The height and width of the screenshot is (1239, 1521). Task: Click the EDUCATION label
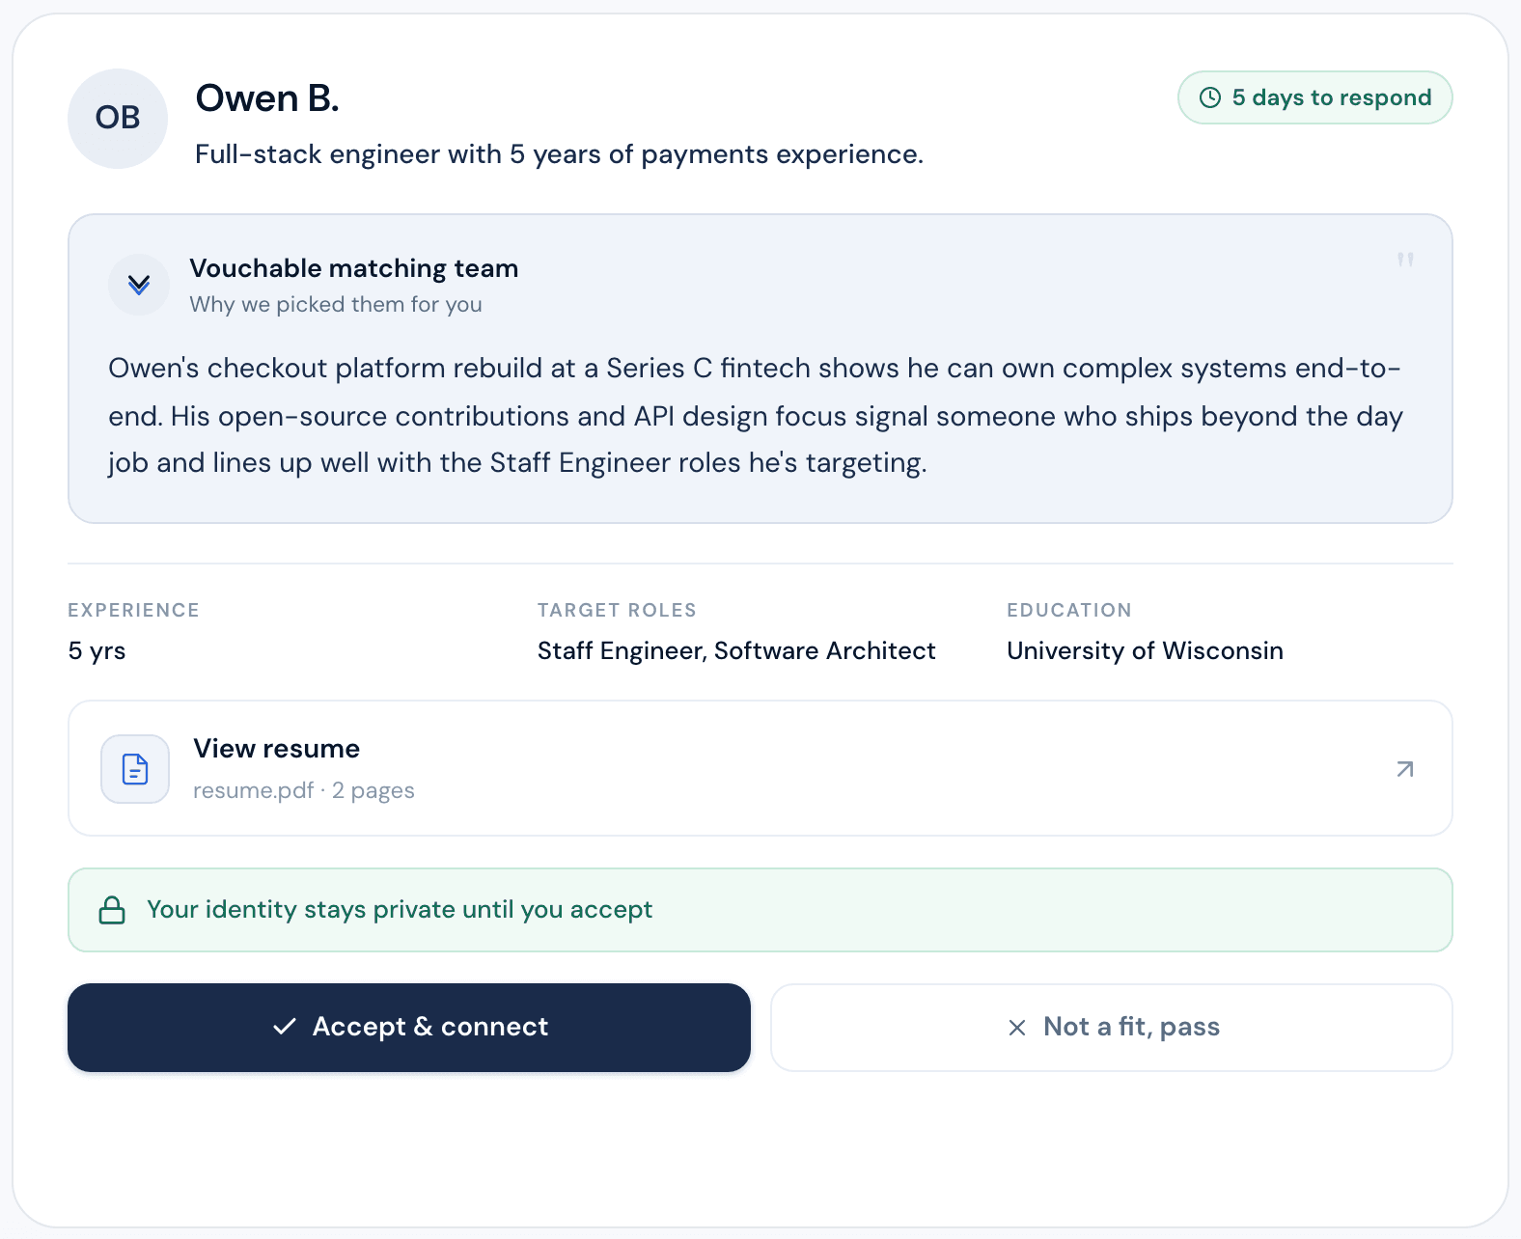pyautogui.click(x=1069, y=610)
